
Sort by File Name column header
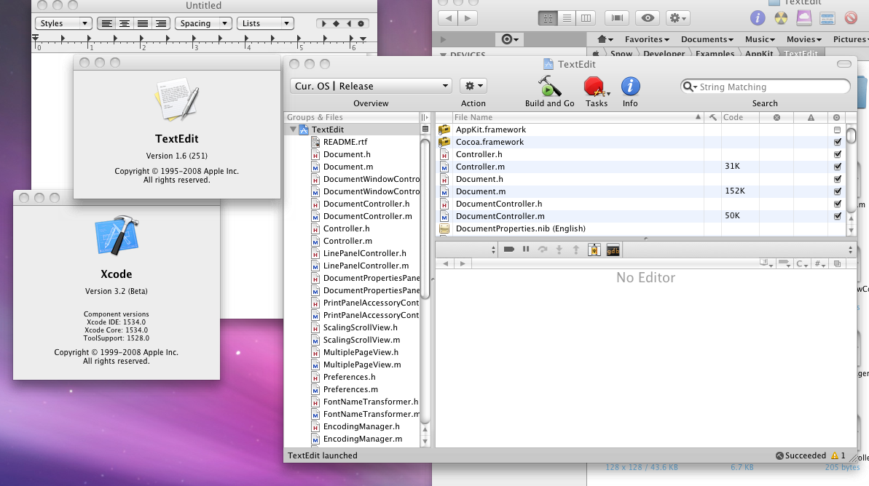click(x=578, y=117)
